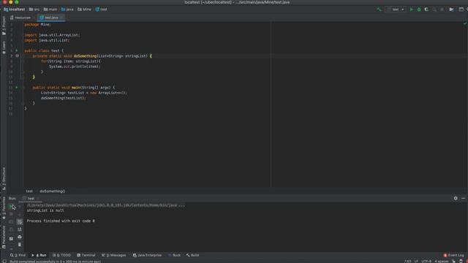468x263 pixels.
Task: Select the test tab in Run panel
Action: tap(31, 198)
